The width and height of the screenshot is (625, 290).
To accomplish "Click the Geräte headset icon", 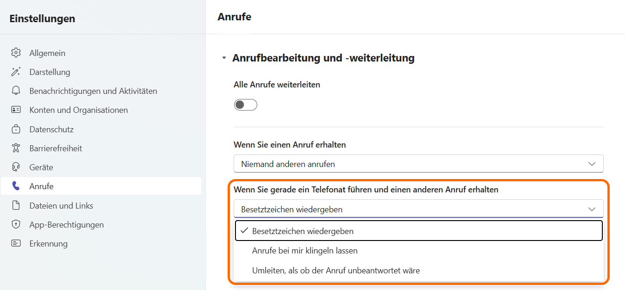I will point(16,167).
